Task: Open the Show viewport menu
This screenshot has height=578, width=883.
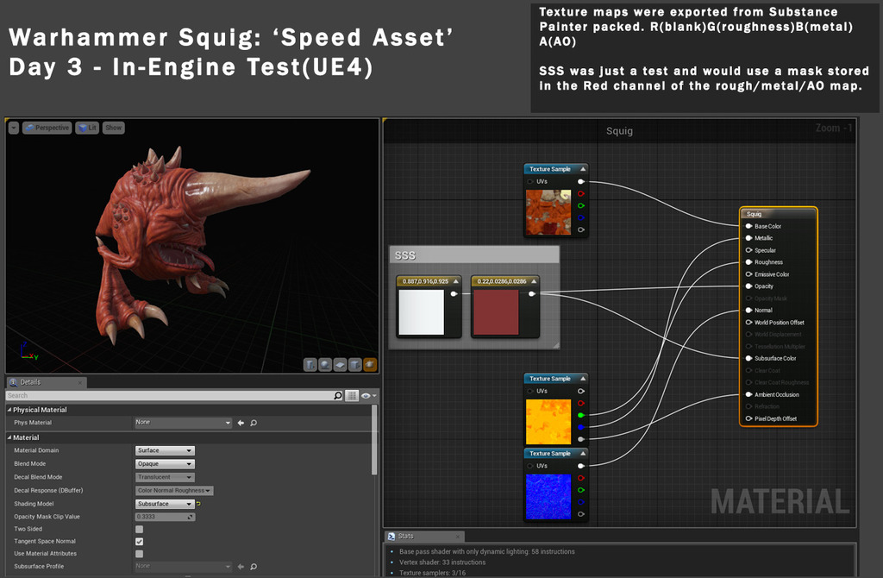Action: 113,128
